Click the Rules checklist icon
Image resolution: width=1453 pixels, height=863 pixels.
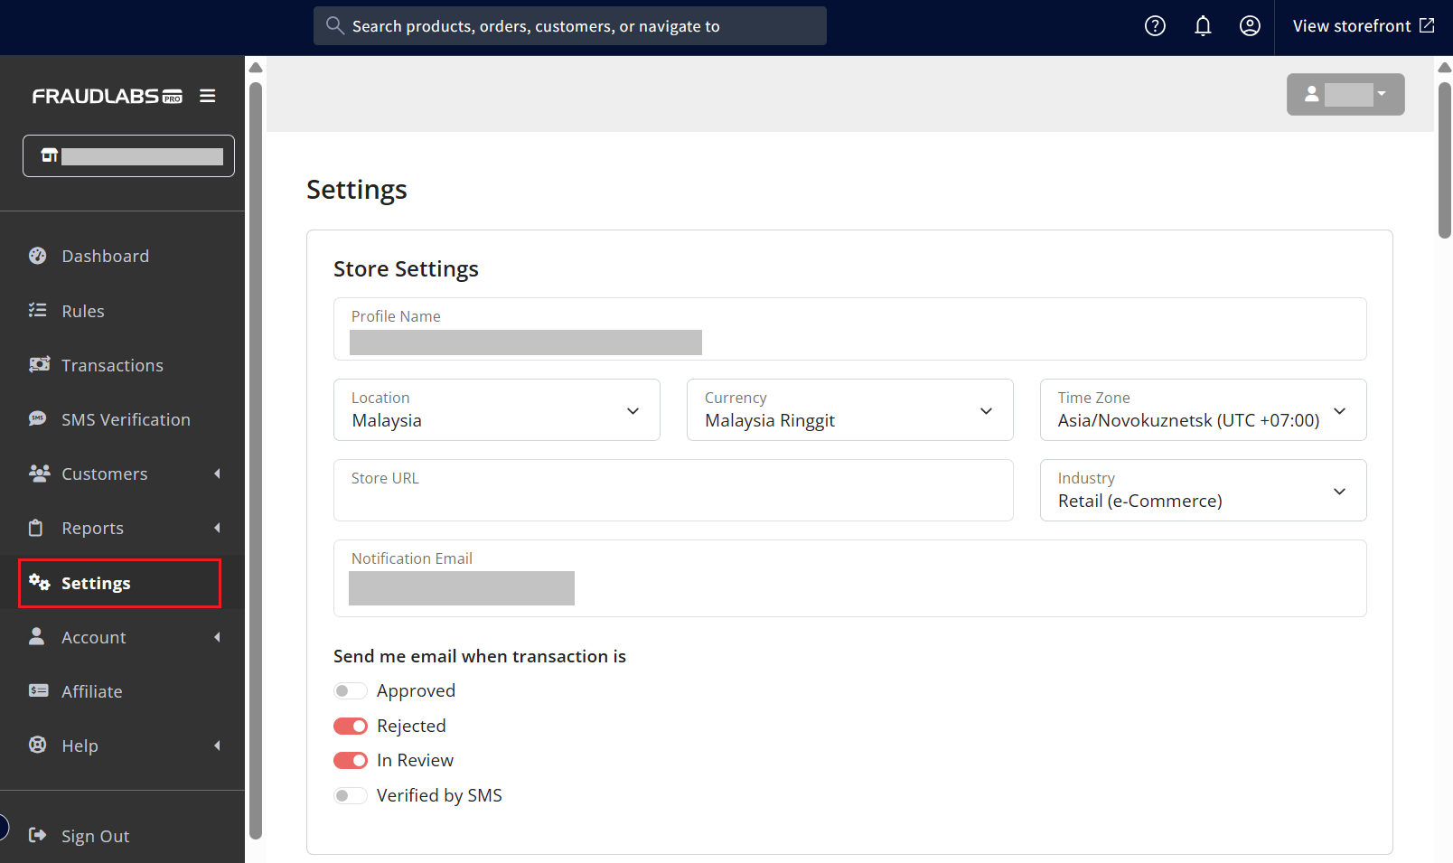click(x=38, y=310)
